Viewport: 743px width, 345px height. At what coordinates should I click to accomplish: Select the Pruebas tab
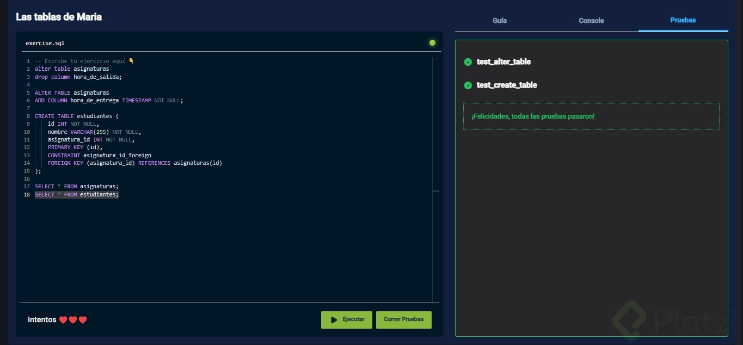point(683,20)
